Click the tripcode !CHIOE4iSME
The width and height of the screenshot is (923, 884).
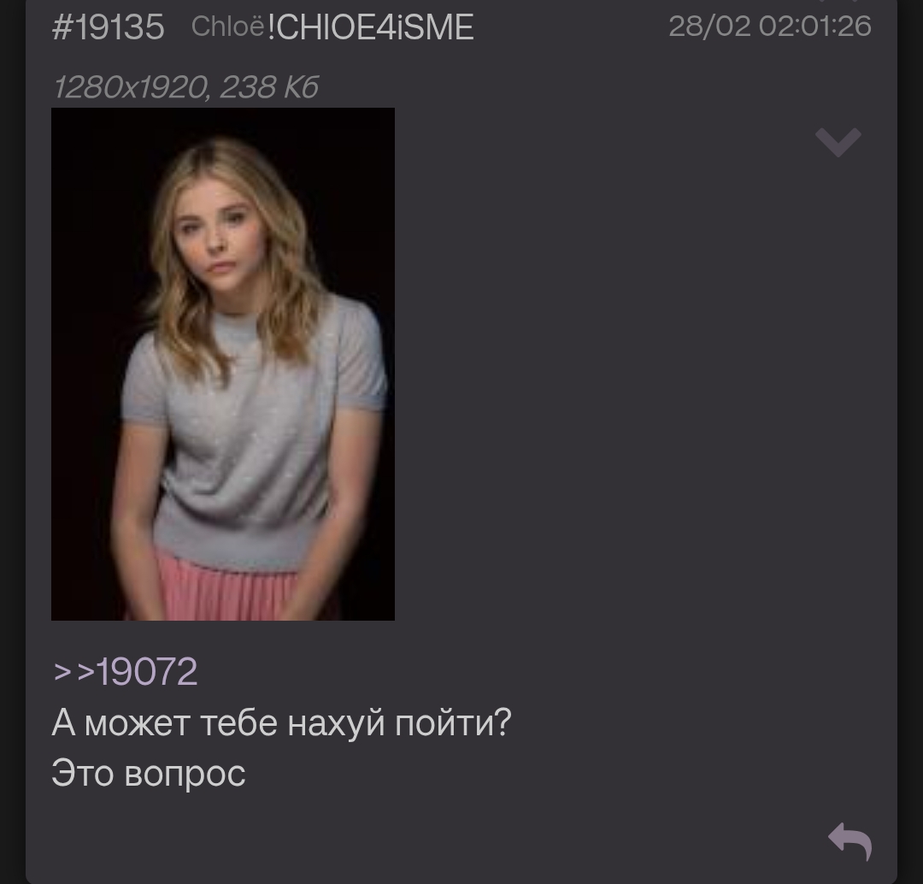click(x=370, y=27)
